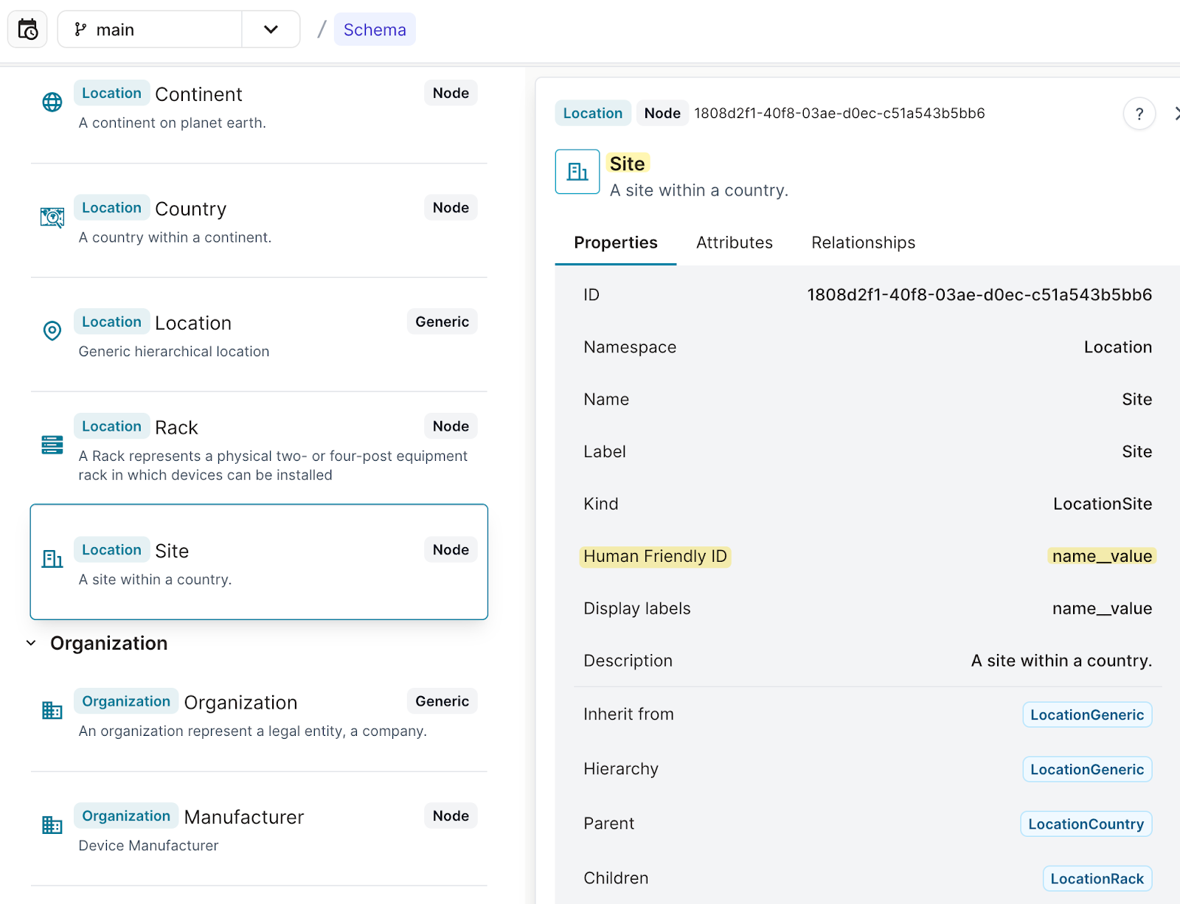
Task: Click the Node badge on Site row
Action: (451, 549)
